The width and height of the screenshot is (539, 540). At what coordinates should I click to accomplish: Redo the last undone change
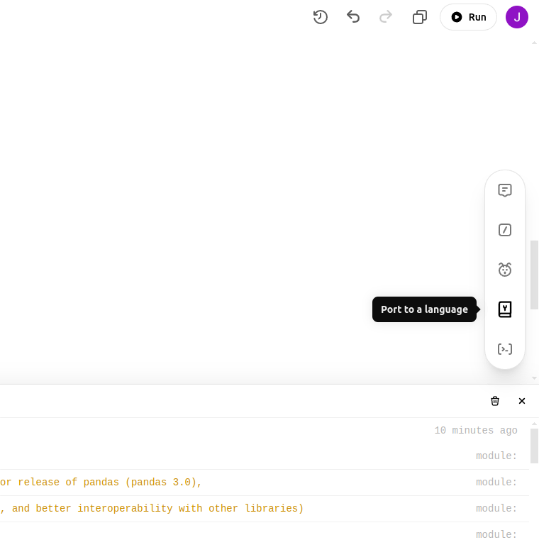coord(386,17)
